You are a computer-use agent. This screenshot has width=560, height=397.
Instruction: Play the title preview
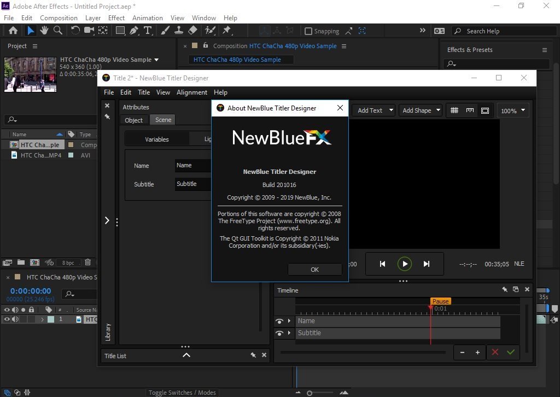click(x=405, y=264)
